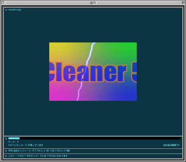Viewport: 186px width, 162px height.
Task: Click the window collapse box at title bar right
Action: pos(183,3)
